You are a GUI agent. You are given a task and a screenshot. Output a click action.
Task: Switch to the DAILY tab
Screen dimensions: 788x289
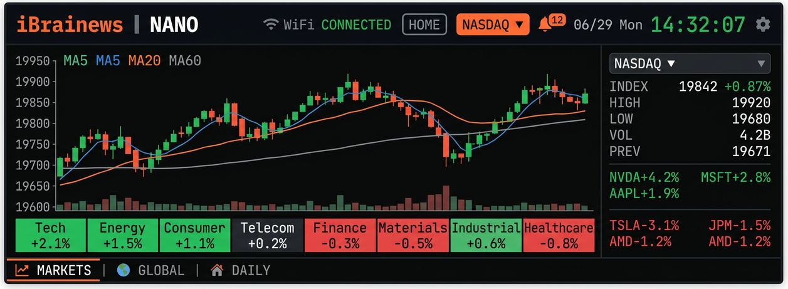pos(240,270)
